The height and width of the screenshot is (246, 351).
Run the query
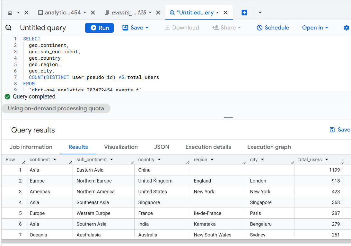tap(100, 28)
